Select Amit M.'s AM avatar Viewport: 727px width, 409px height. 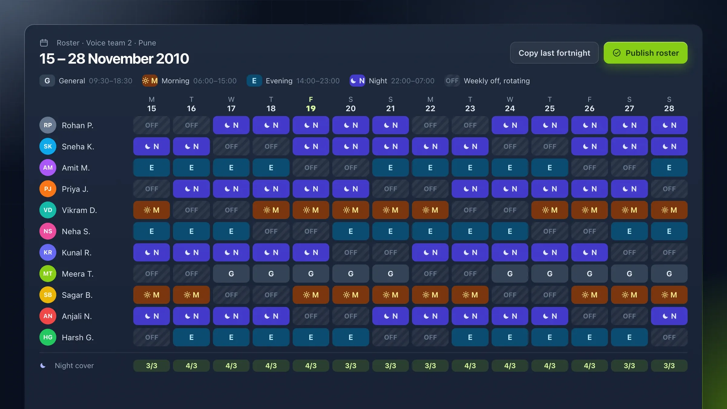48,168
